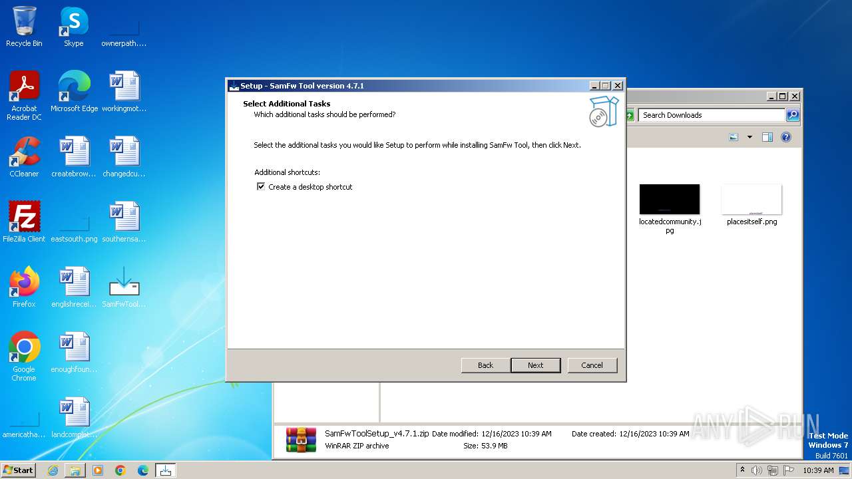Select the enoughfoun Word document icon

click(x=74, y=353)
